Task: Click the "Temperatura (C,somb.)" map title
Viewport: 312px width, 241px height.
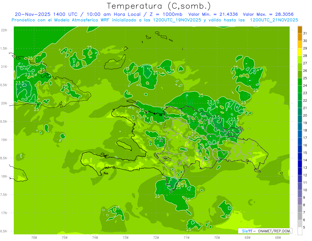Action: (x=159, y=6)
